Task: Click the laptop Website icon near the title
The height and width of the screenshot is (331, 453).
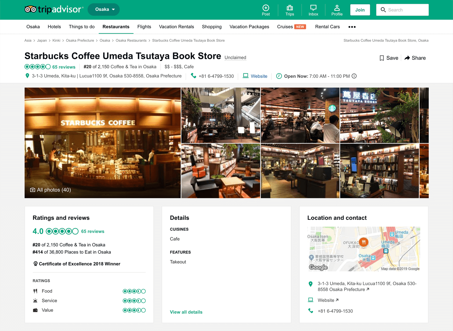Action: (246, 76)
